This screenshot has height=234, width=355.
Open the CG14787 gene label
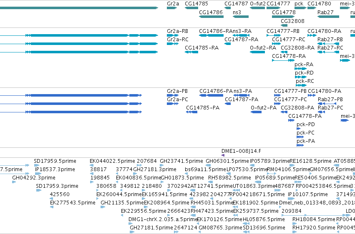point(236,4)
